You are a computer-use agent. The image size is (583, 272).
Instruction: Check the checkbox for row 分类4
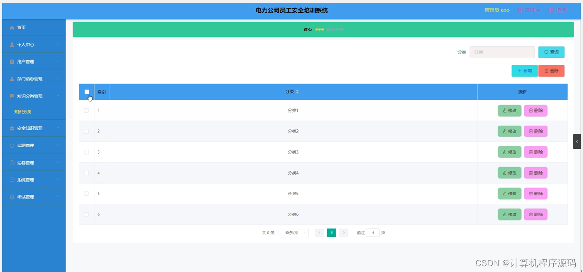[86, 173]
